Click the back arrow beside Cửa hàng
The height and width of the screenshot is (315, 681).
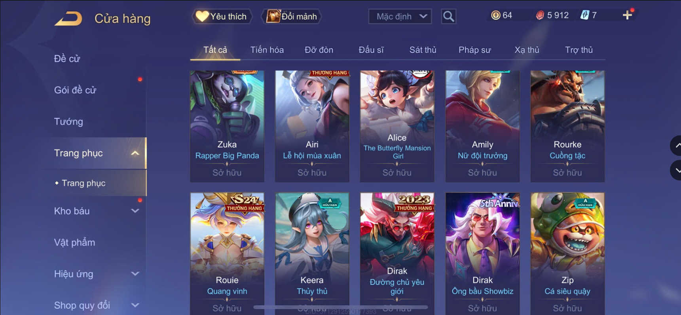(x=68, y=19)
